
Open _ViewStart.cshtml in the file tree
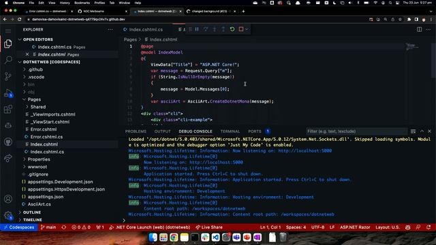[50, 122]
